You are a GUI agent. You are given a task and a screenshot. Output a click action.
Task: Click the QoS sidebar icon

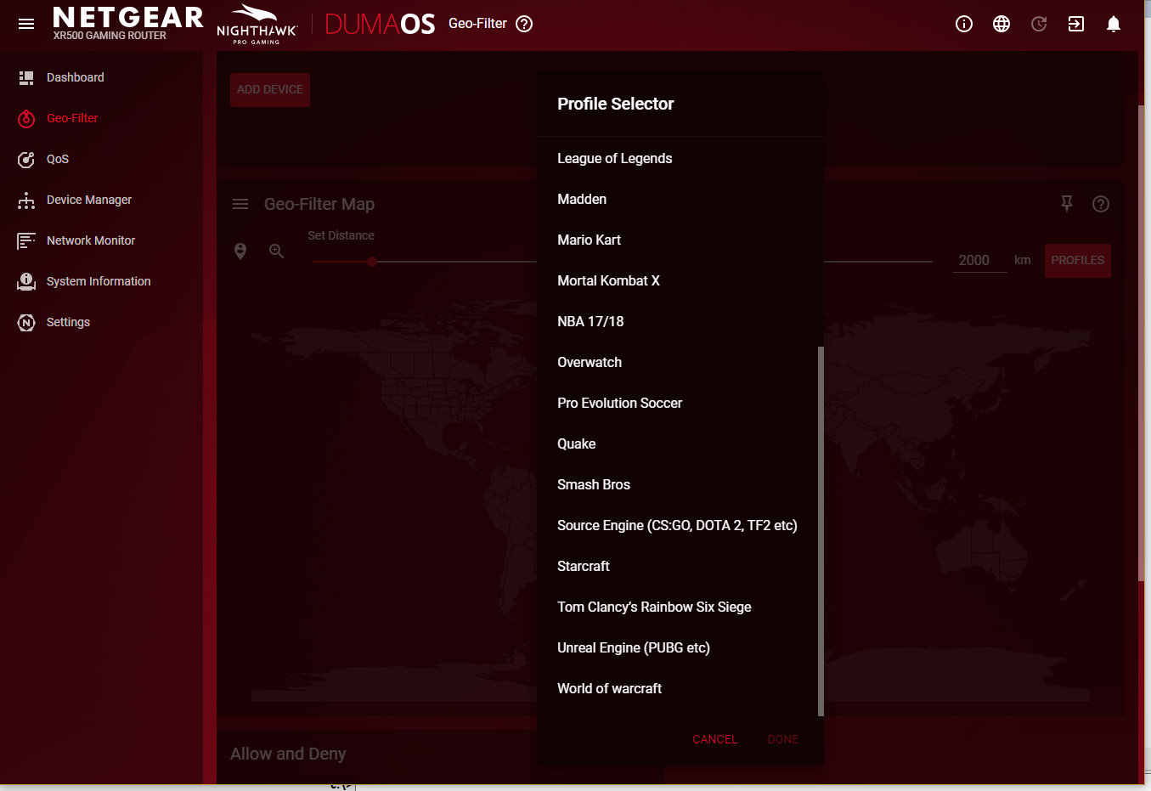coord(26,159)
